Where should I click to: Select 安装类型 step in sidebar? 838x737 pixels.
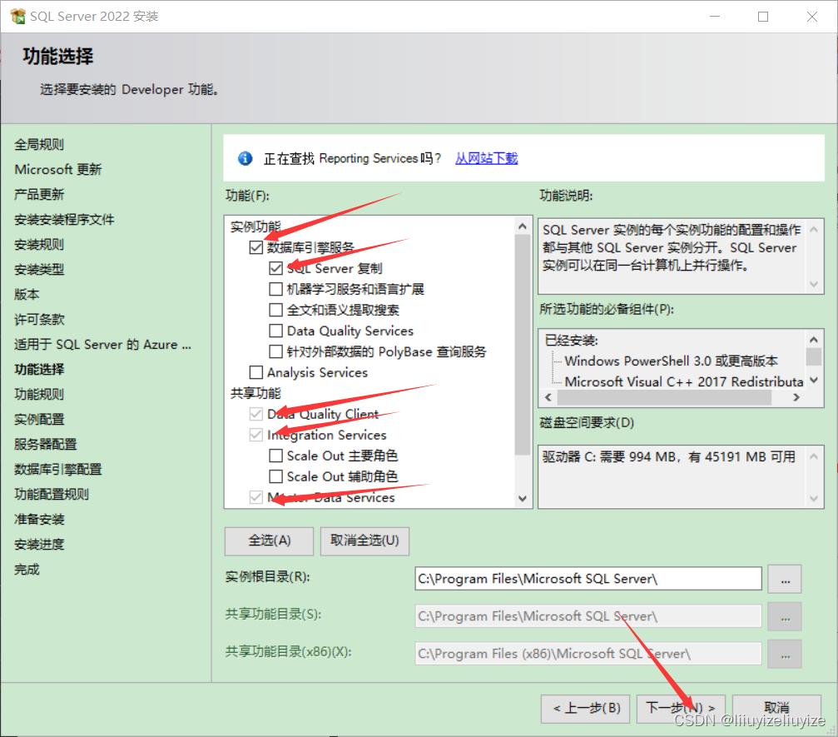click(39, 270)
